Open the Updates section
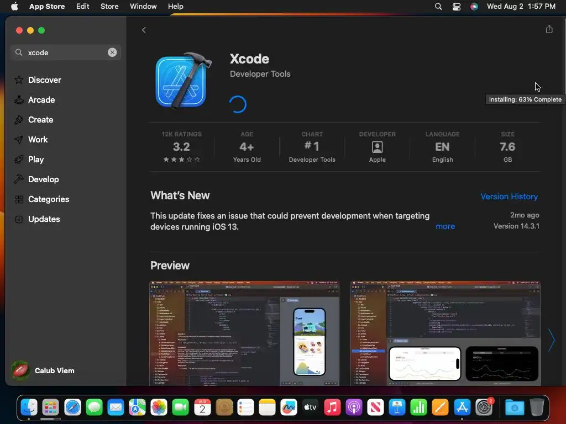The width and height of the screenshot is (566, 424). point(37,219)
